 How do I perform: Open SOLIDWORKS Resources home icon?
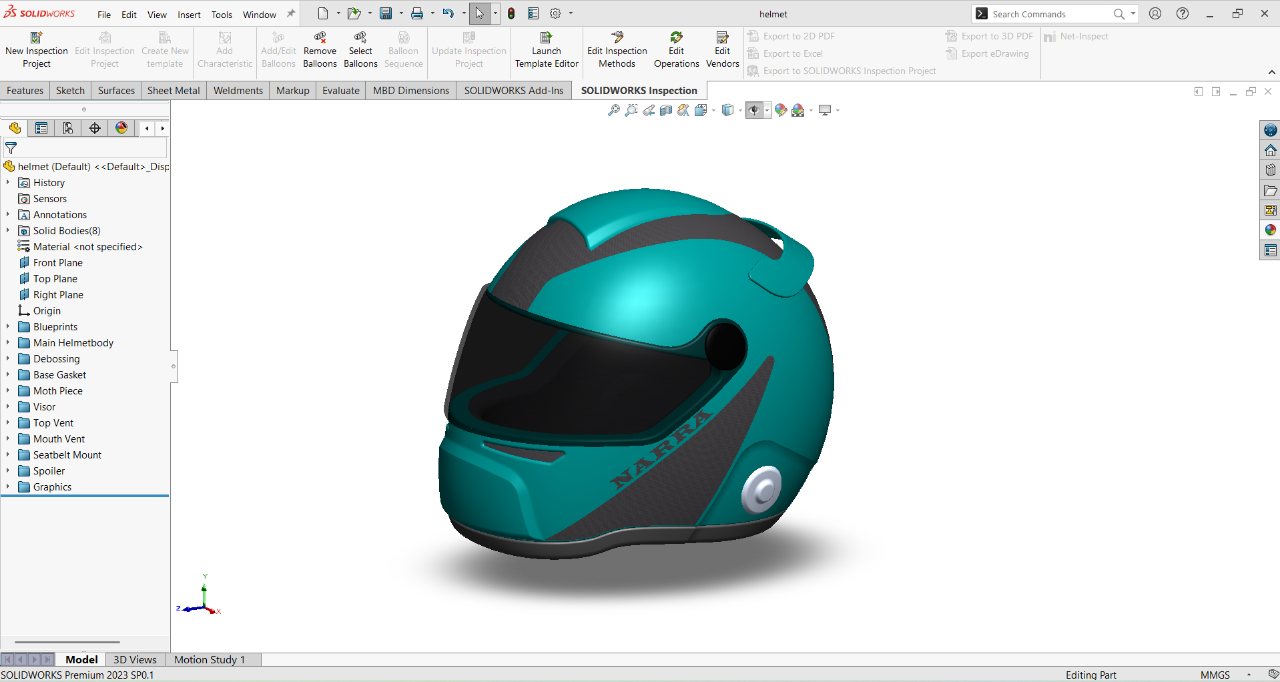pos(1271,150)
